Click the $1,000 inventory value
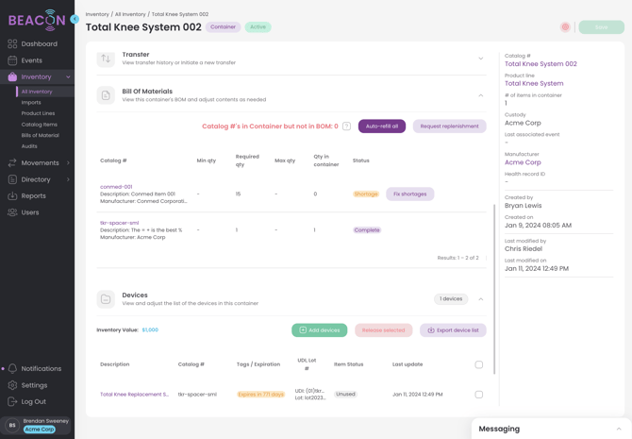The image size is (632, 439). pyautogui.click(x=150, y=329)
